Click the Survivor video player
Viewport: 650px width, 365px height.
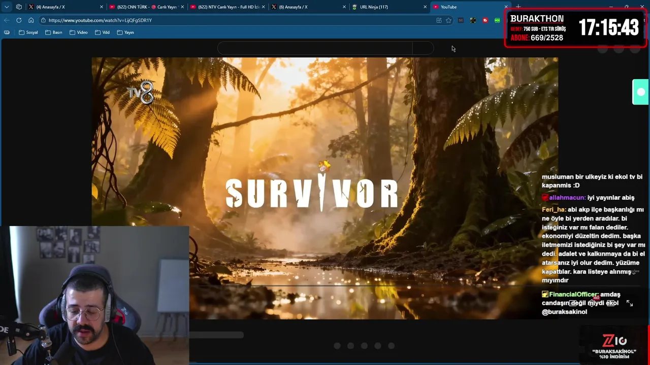coord(324,188)
